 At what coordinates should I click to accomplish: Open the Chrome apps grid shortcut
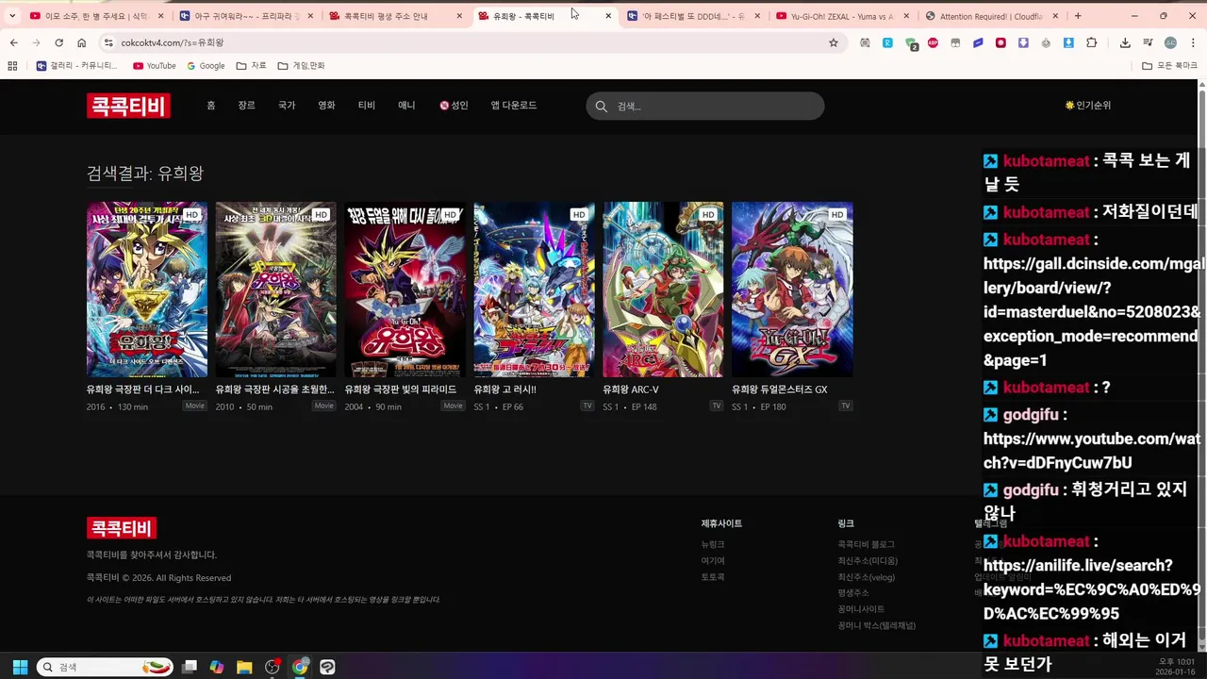pyautogui.click(x=12, y=66)
